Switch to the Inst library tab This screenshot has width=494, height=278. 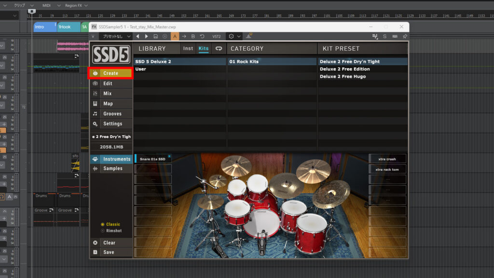coord(188,49)
